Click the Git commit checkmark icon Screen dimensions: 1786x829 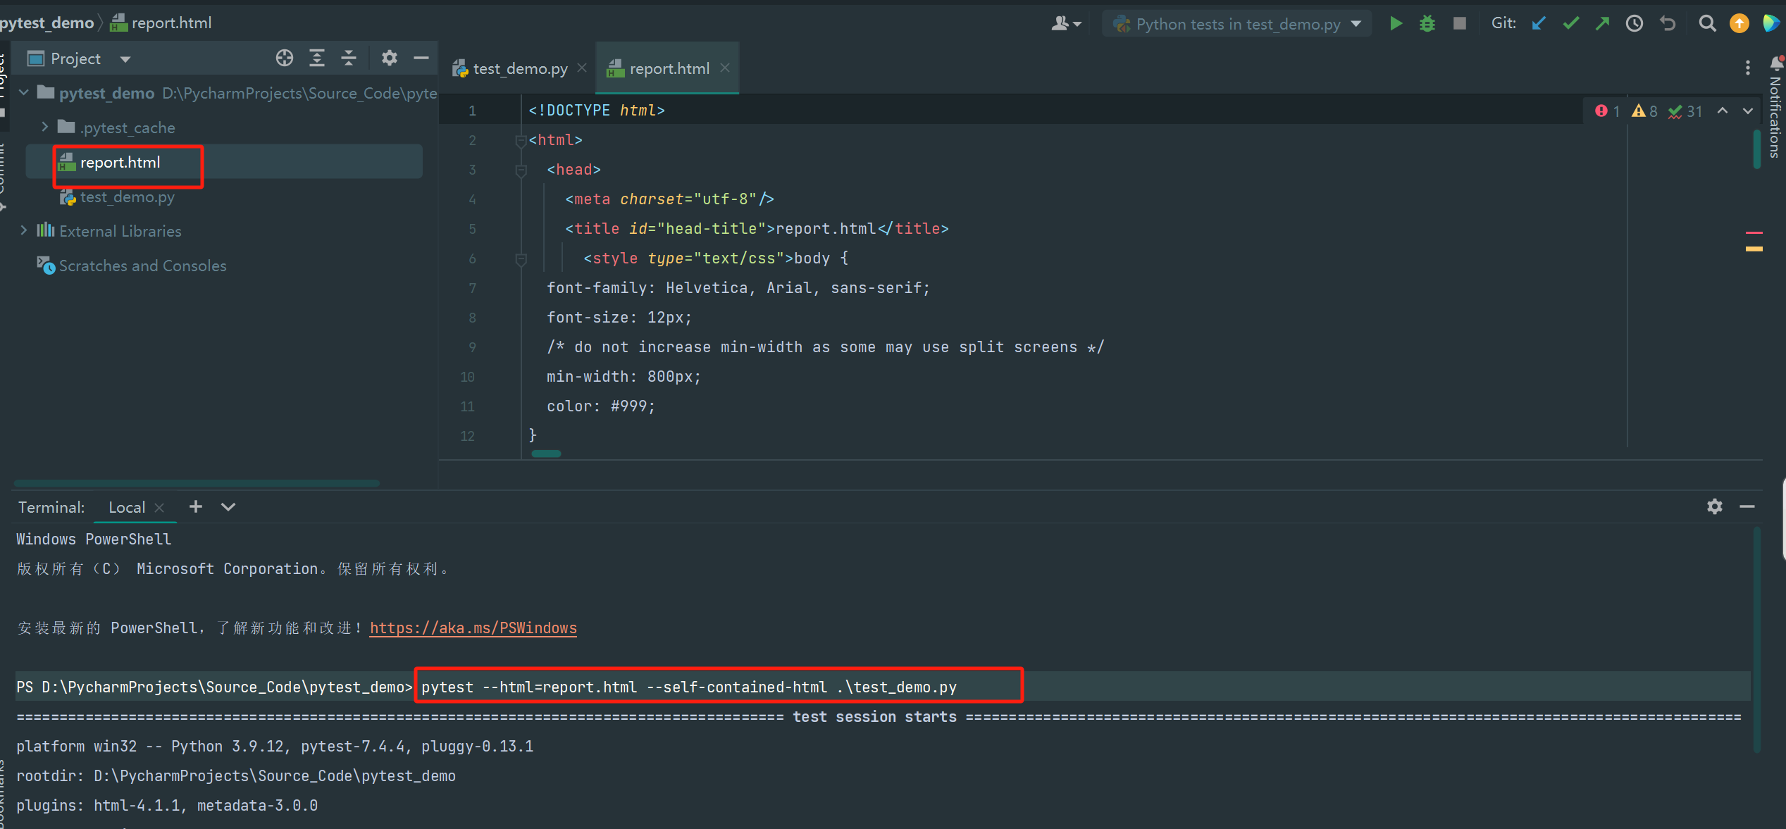point(1570,24)
